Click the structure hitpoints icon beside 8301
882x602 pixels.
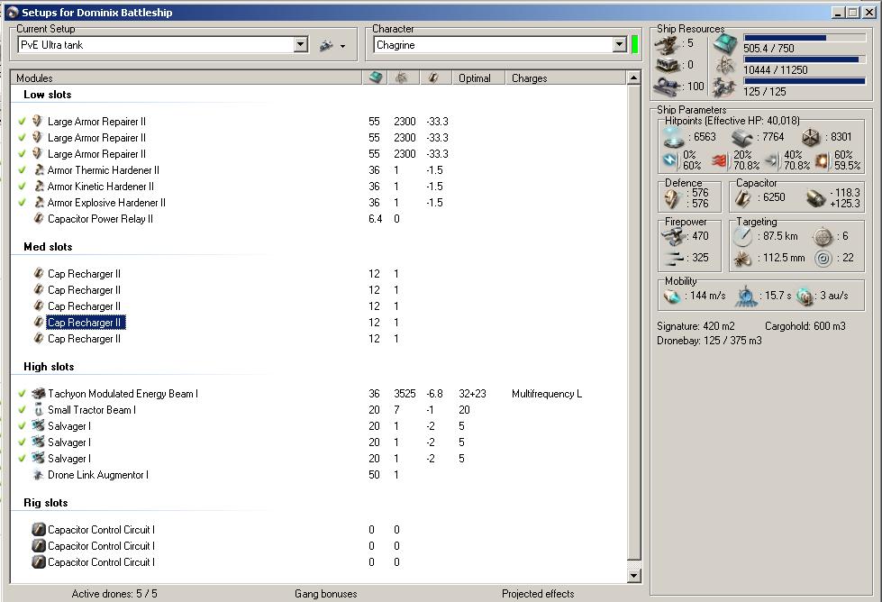click(811, 137)
